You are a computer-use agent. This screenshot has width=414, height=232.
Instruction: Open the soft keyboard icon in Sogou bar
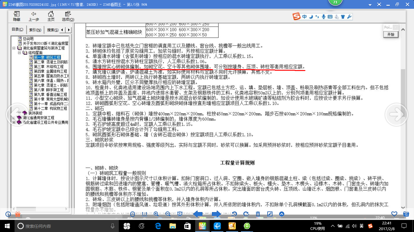(x=330, y=17)
